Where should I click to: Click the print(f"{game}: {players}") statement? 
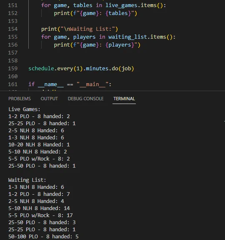(x=97, y=45)
